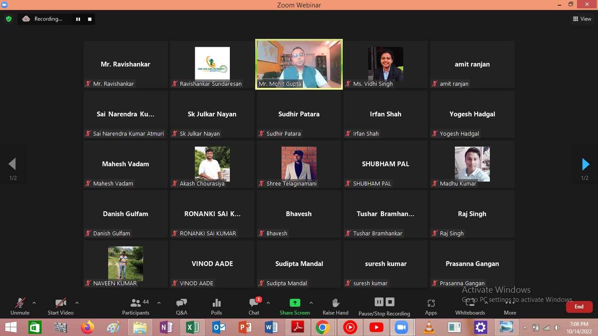This screenshot has height=336, width=598.
Task: Select Mr. Mohit Gupta's video tile
Action: pos(299,64)
